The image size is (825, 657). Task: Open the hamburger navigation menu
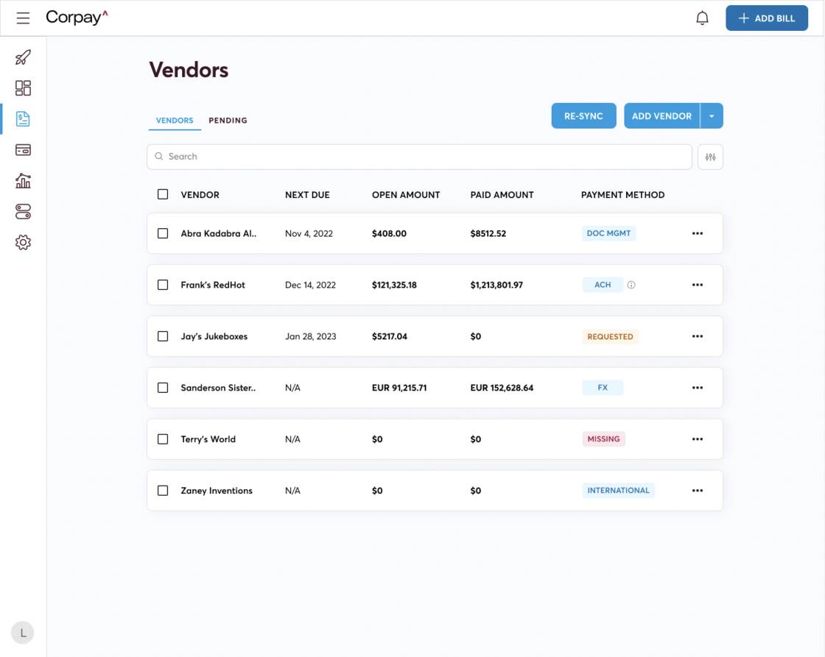(x=23, y=18)
